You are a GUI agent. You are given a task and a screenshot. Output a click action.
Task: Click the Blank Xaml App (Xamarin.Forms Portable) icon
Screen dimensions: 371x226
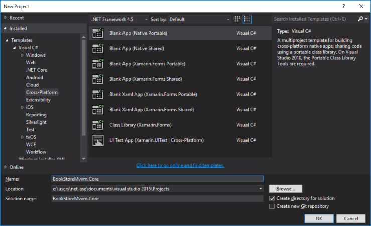click(x=98, y=94)
